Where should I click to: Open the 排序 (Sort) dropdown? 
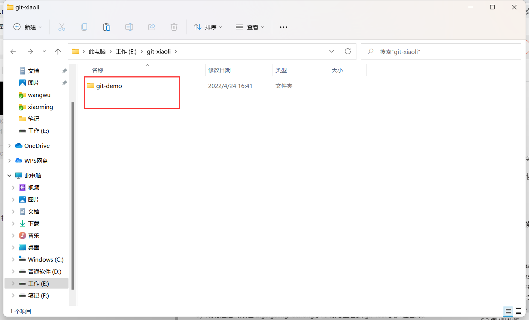[x=208, y=27]
